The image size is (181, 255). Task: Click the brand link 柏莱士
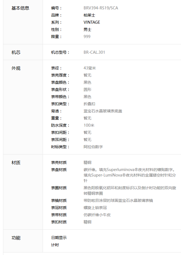pos(89,15)
